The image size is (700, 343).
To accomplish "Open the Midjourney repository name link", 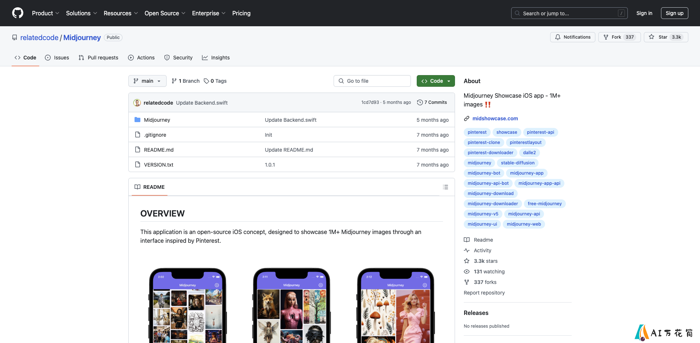I will pos(82,38).
